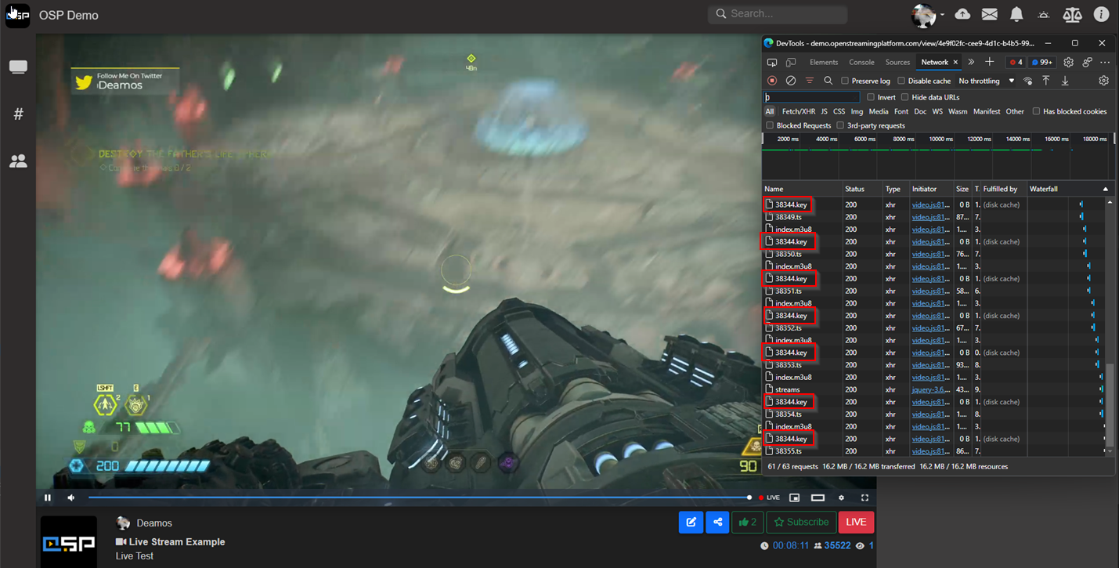Stop recording the network log
This screenshot has height=568, width=1119.
(x=772, y=81)
